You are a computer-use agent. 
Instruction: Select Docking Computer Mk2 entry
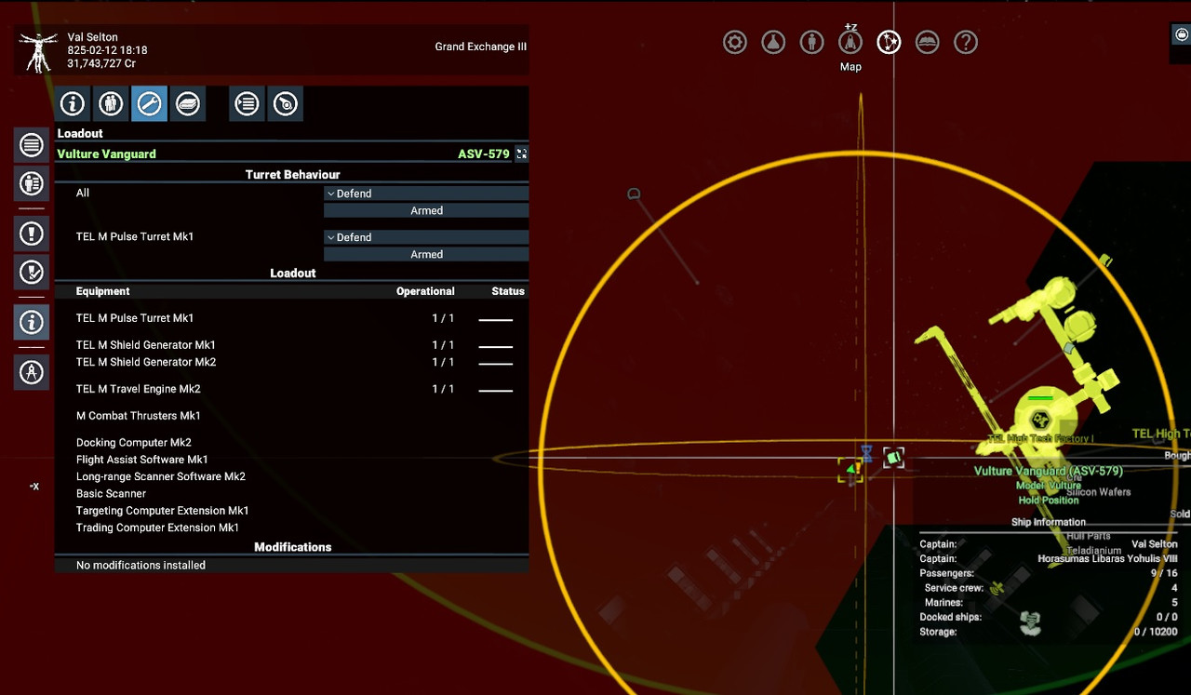pos(291,443)
